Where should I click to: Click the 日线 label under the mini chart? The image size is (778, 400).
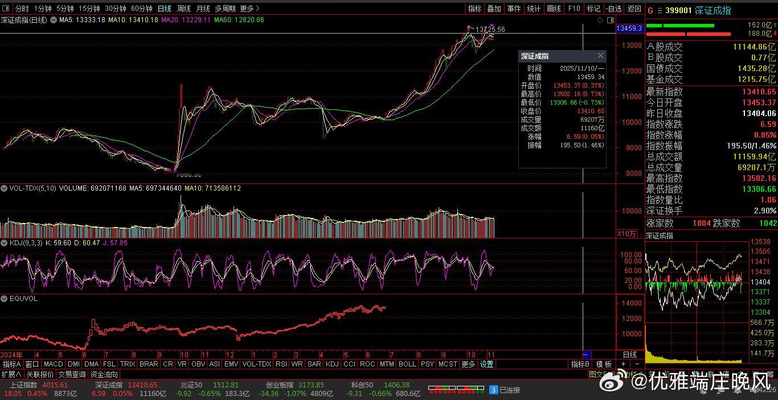click(x=629, y=354)
